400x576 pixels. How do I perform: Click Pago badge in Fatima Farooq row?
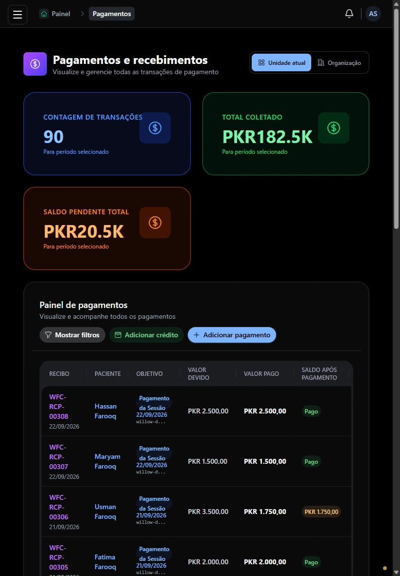point(311,562)
